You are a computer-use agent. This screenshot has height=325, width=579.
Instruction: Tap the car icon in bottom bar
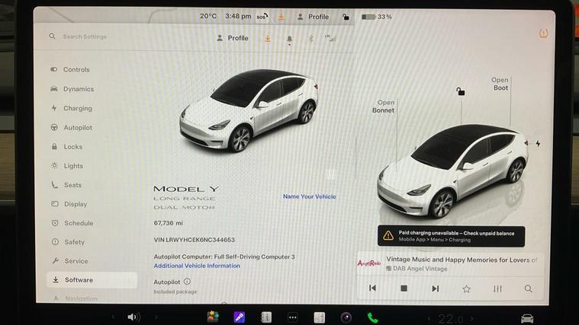point(527,318)
